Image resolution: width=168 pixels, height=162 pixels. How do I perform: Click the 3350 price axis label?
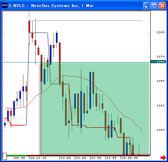(x=161, y=106)
